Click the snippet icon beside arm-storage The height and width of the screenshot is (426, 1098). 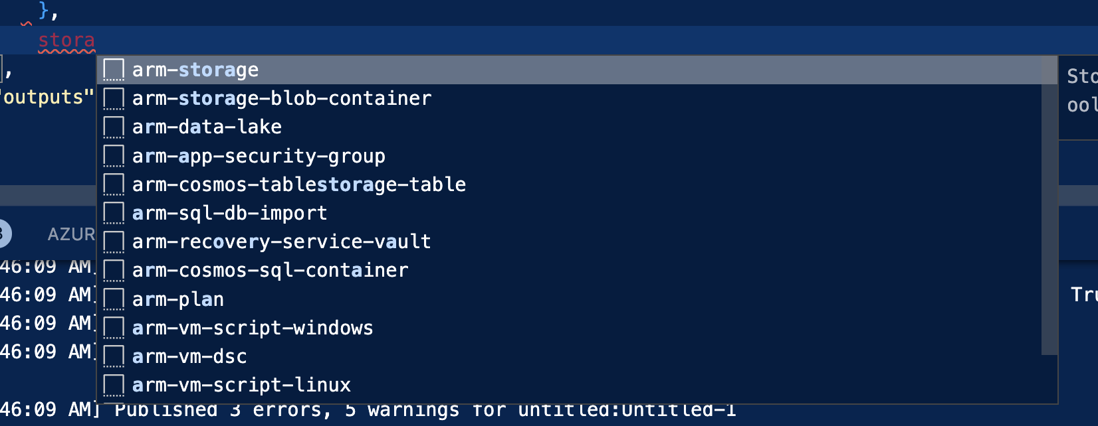114,69
